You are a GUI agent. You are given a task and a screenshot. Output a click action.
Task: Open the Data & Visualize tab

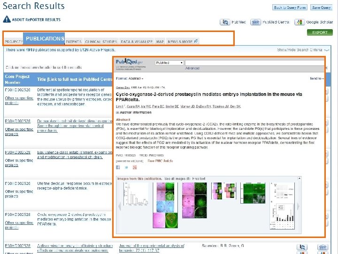pos(137,41)
